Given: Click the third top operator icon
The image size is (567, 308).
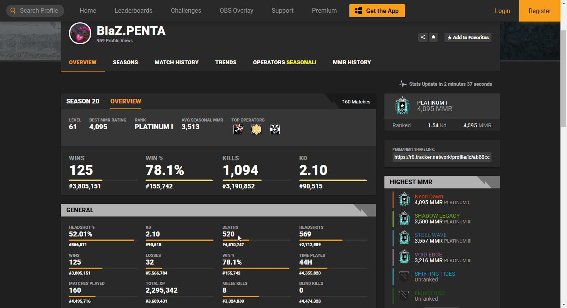Looking at the screenshot, I should coord(275,130).
